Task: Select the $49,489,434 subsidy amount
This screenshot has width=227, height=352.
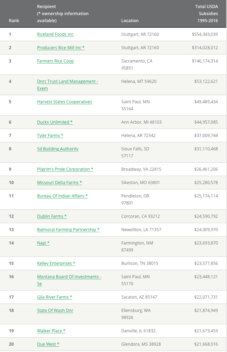Action: [206, 102]
